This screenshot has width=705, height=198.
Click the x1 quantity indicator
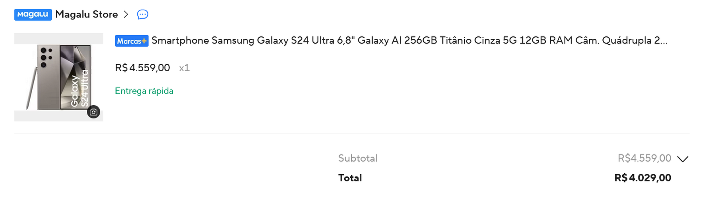click(184, 68)
